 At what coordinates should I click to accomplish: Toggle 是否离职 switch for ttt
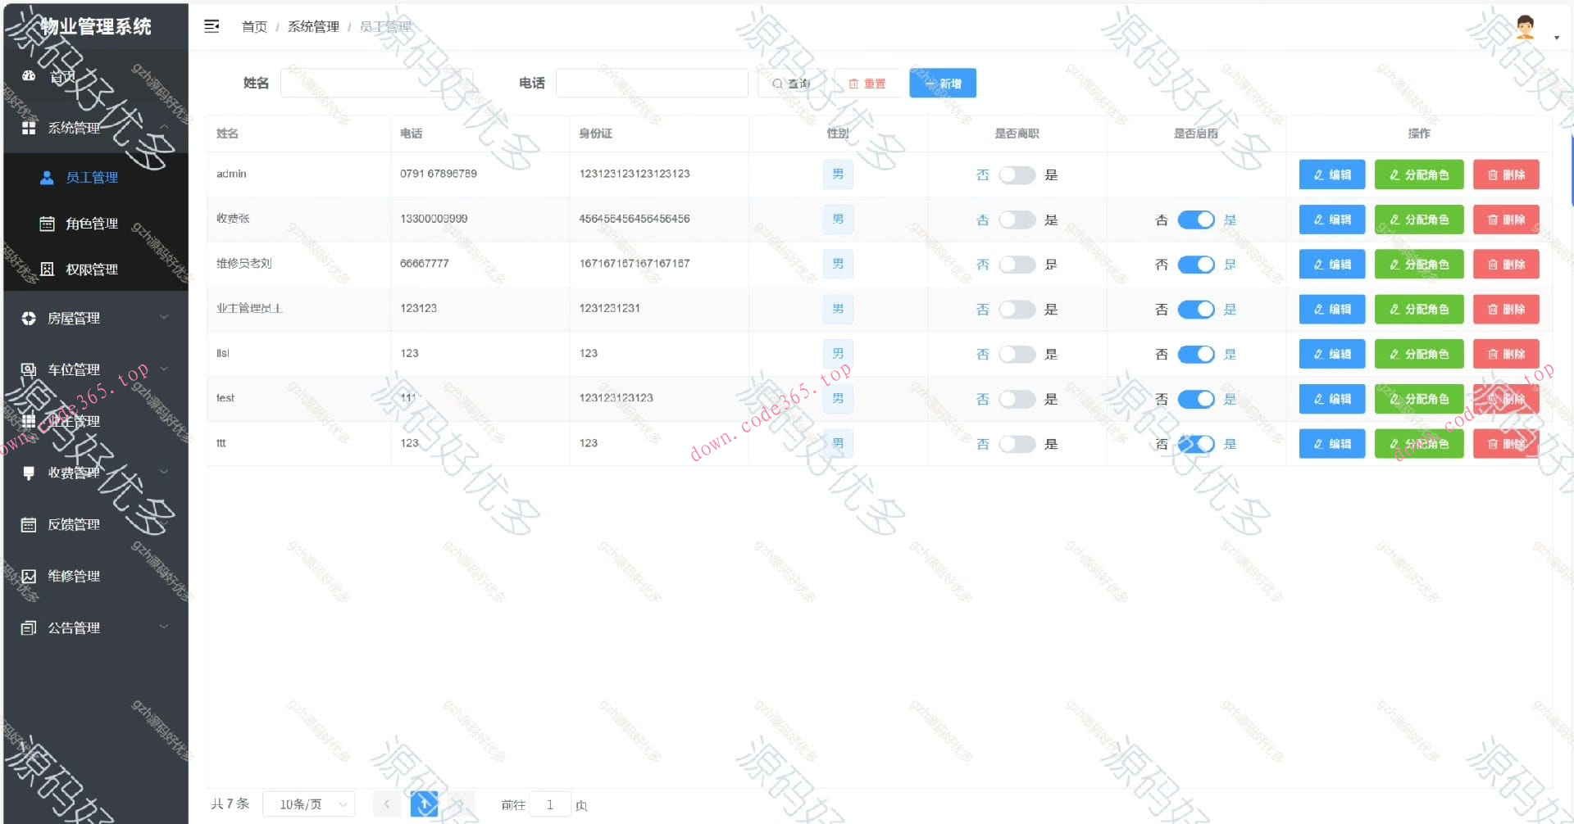1017,444
